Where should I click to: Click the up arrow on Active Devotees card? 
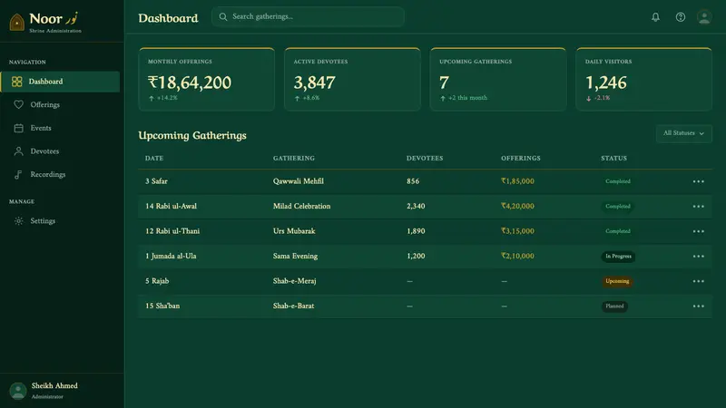[x=298, y=98]
